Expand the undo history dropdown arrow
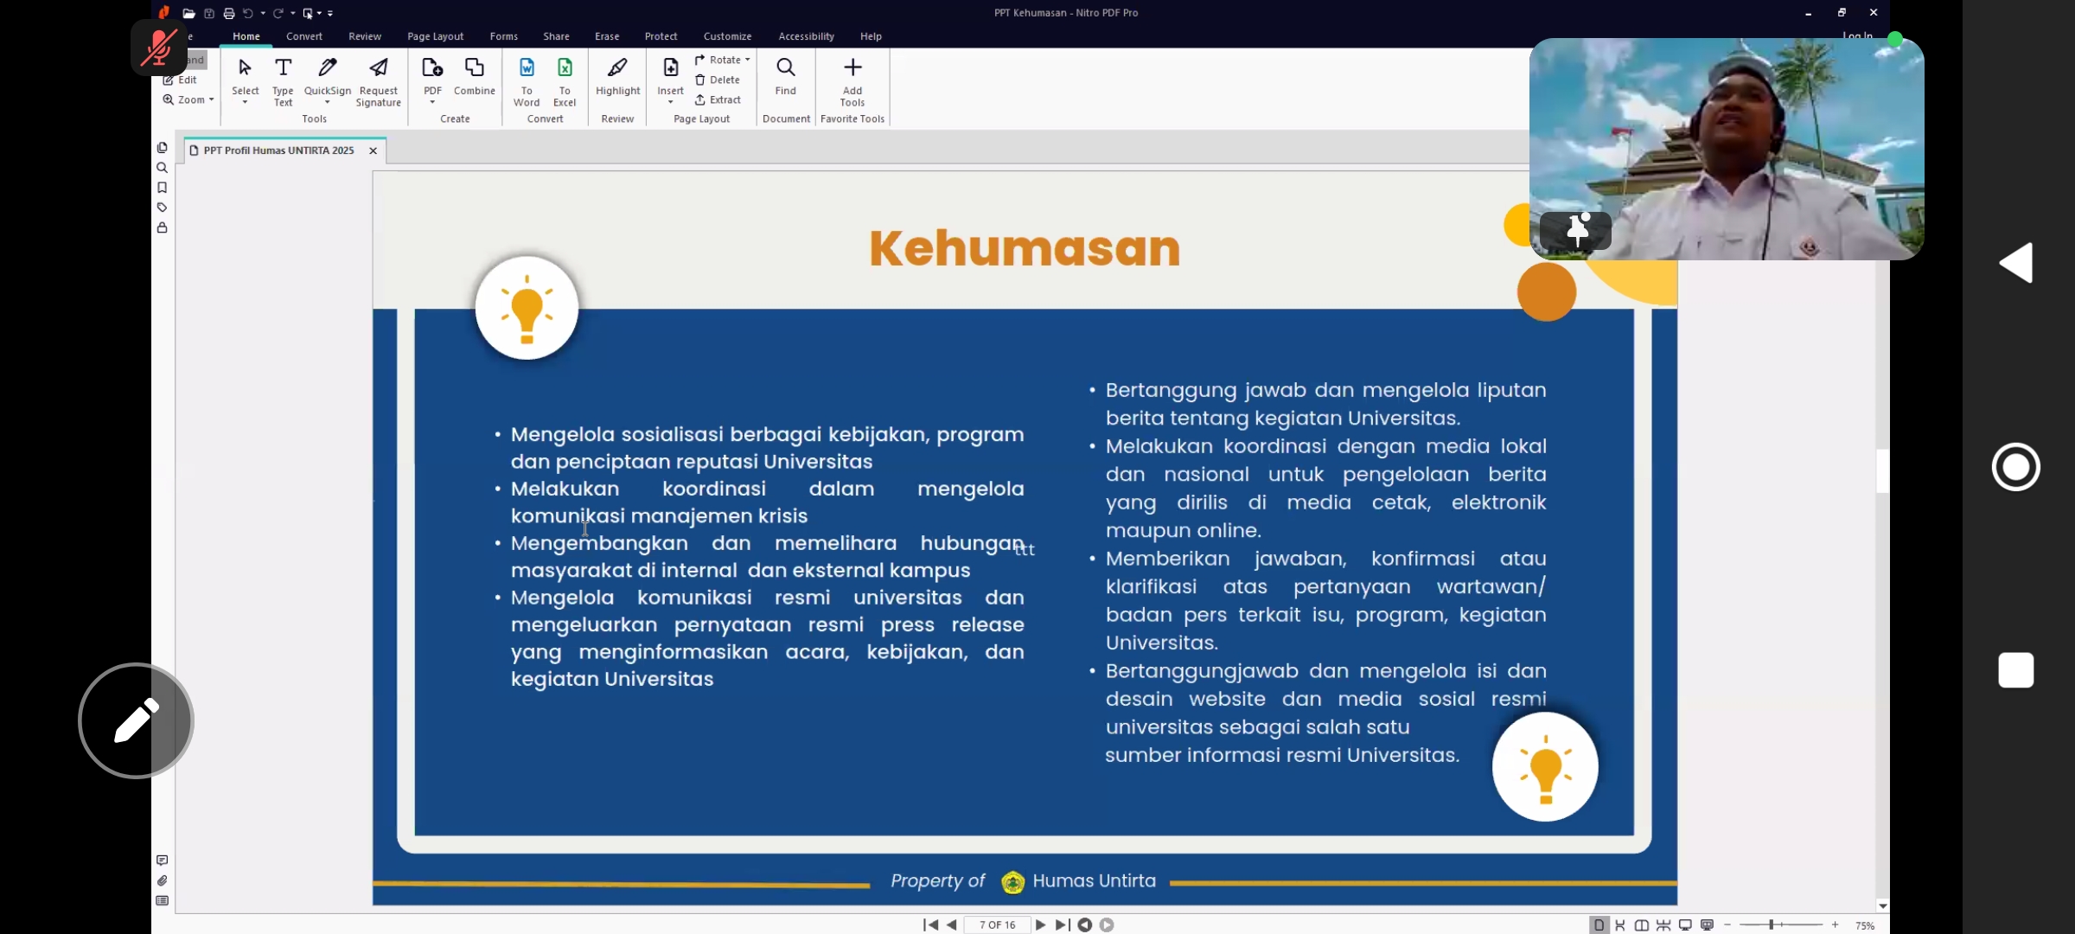Image resolution: width=2075 pixels, height=934 pixels. [263, 13]
